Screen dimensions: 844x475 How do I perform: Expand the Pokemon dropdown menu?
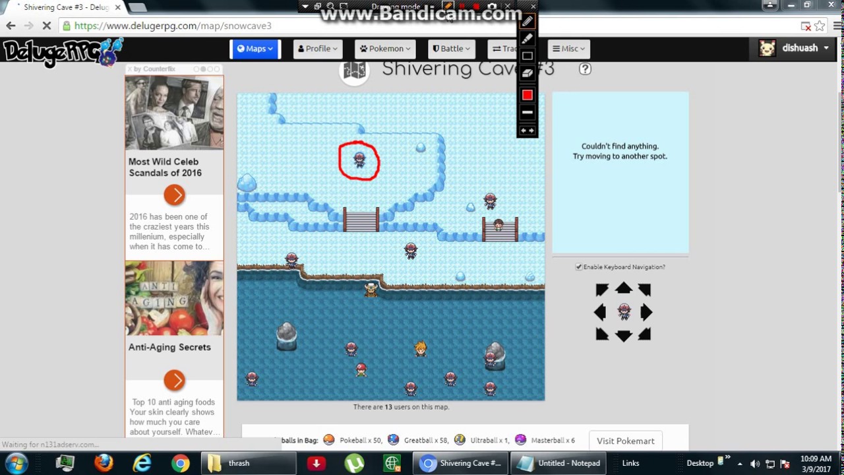point(385,49)
